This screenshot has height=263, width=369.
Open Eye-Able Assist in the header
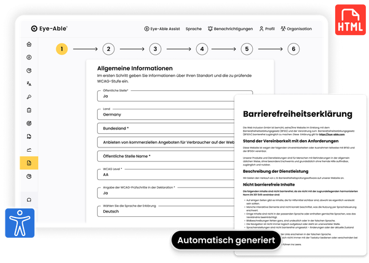pyautogui.click(x=162, y=29)
